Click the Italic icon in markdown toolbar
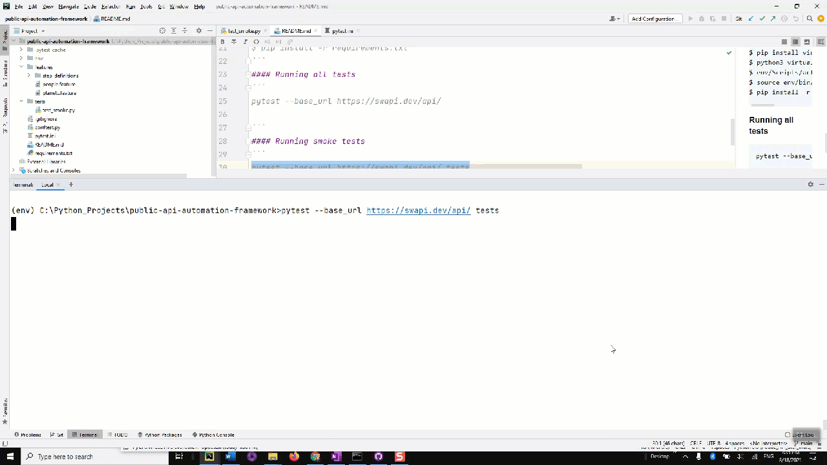 245,41
